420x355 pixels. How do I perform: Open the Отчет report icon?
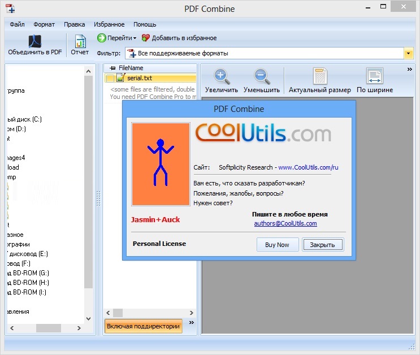click(80, 41)
